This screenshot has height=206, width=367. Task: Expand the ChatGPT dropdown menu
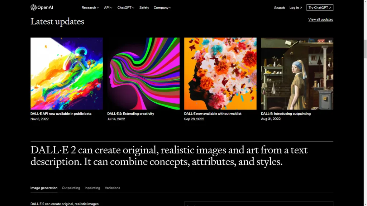(126, 8)
